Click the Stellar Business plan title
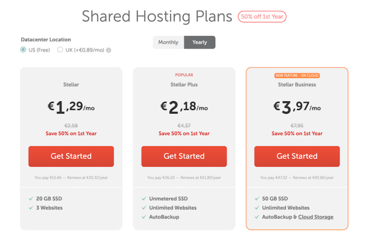Screen dimensions: 366x235 [297, 85]
